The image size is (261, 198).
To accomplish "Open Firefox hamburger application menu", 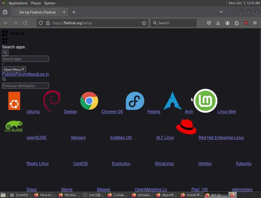I will pos(255,23).
